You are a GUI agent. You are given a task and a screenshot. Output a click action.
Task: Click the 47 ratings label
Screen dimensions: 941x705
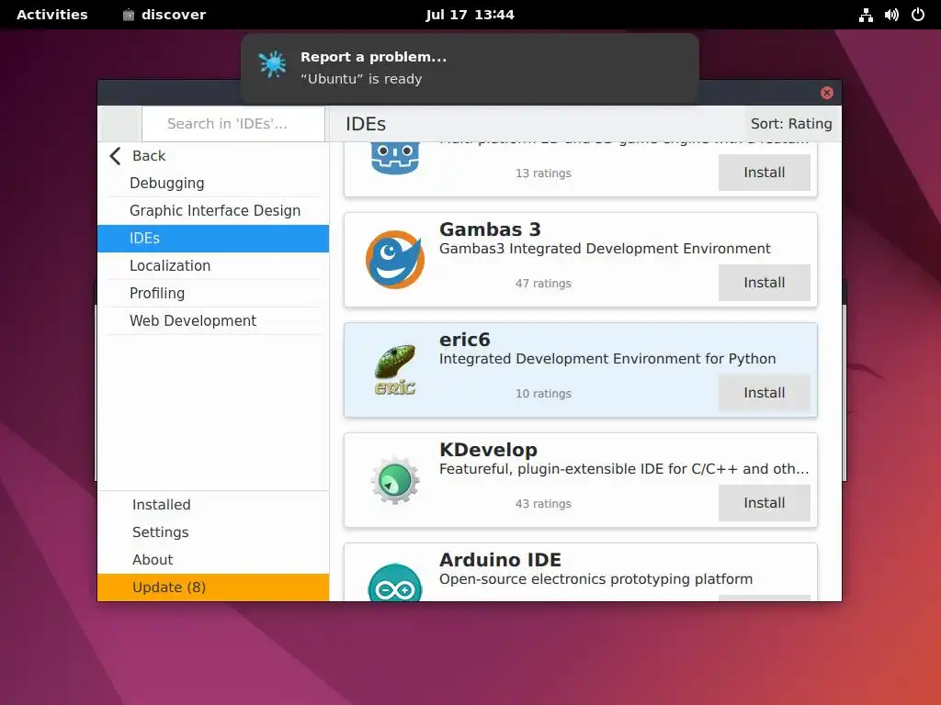[543, 284]
